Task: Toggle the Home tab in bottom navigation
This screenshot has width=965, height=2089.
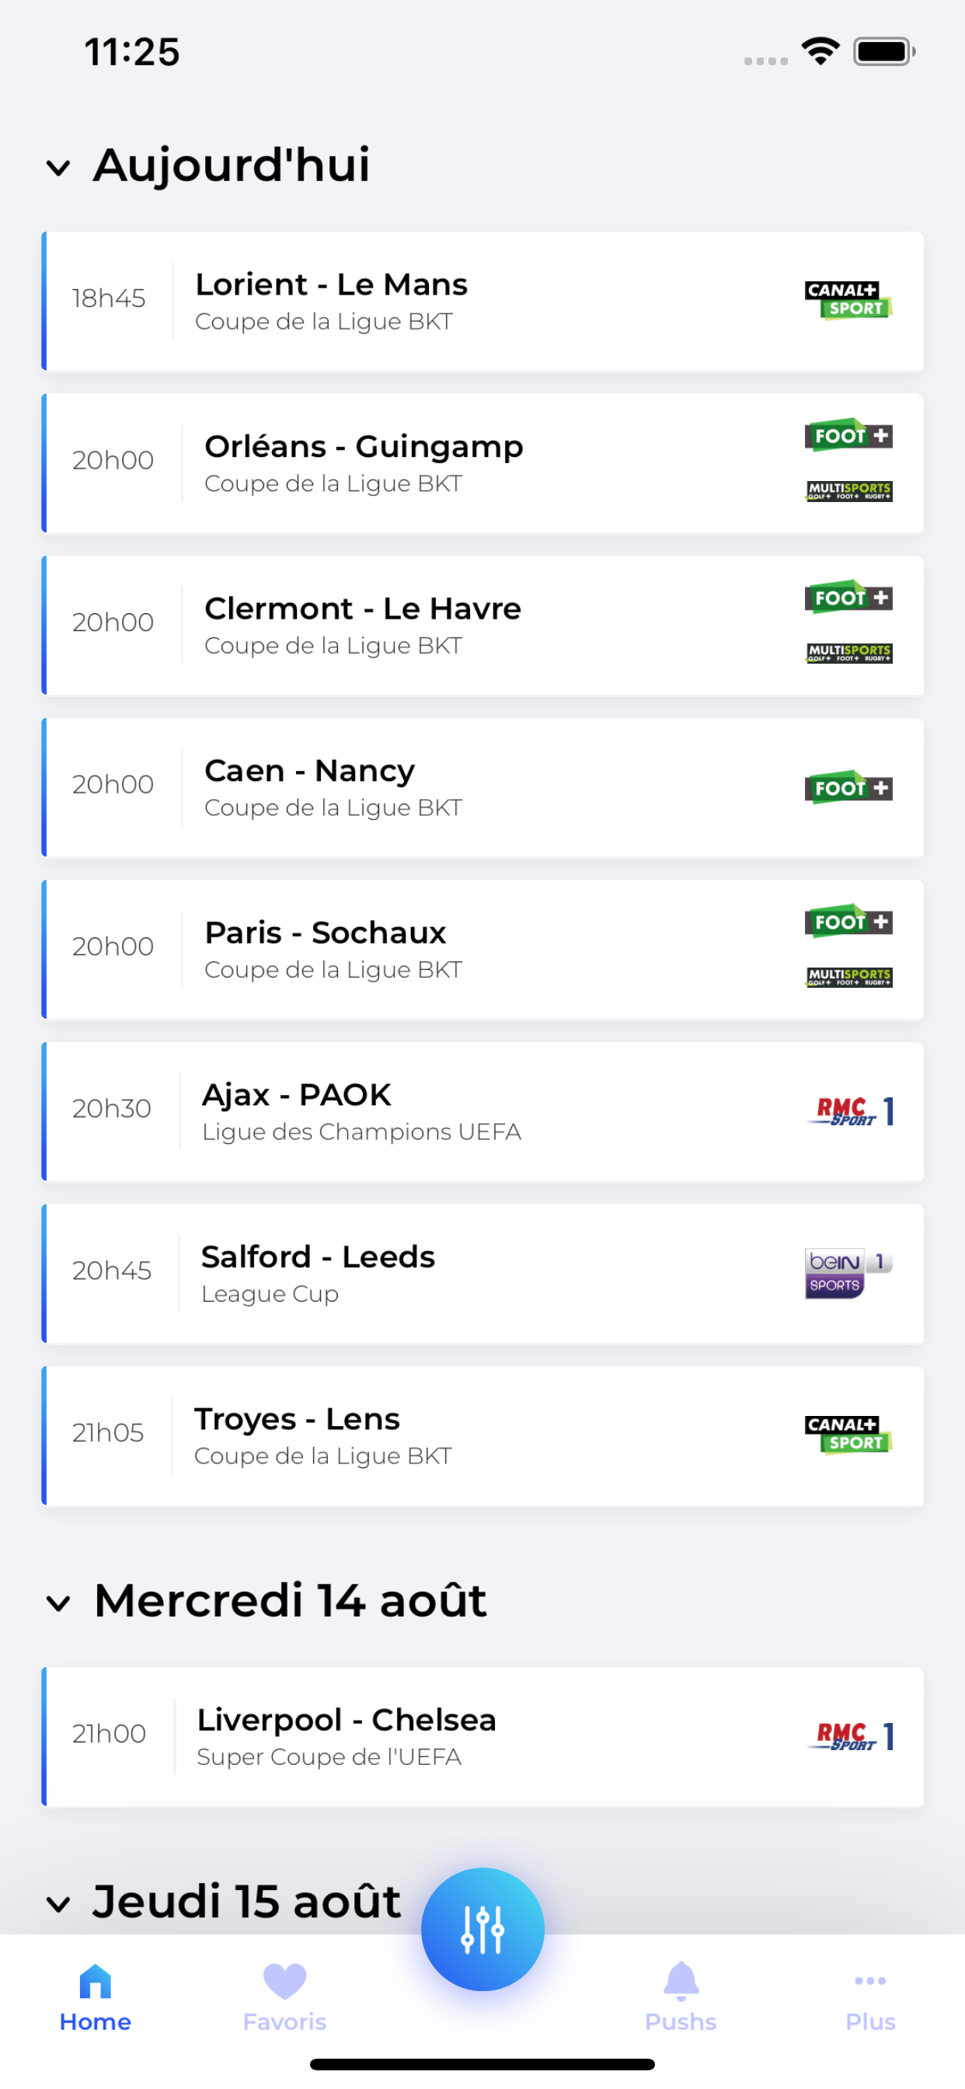Action: click(95, 1999)
